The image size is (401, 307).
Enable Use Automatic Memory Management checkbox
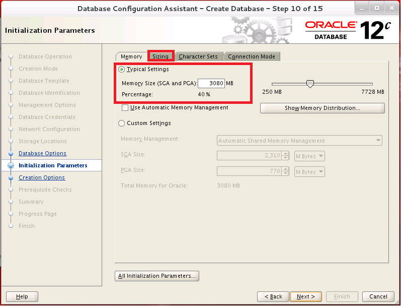point(125,107)
